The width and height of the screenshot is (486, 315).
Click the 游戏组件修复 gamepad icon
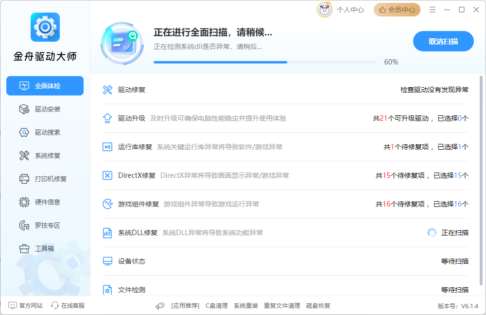point(107,204)
